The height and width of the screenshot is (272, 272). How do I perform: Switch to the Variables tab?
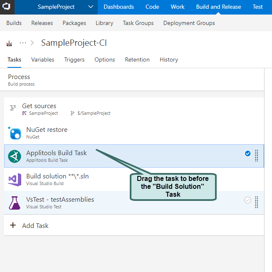42,59
